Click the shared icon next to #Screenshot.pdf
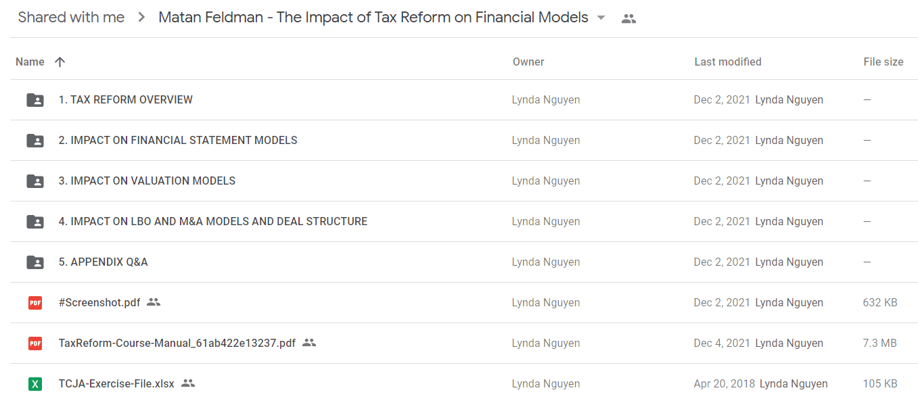918x403 pixels. click(154, 302)
